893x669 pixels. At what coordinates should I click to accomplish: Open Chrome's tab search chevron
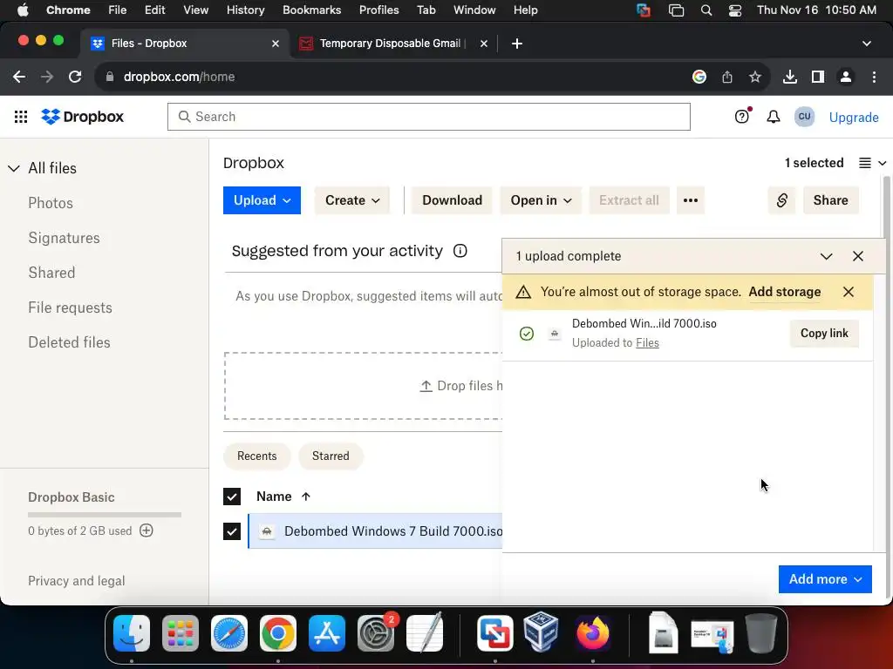[x=866, y=44]
